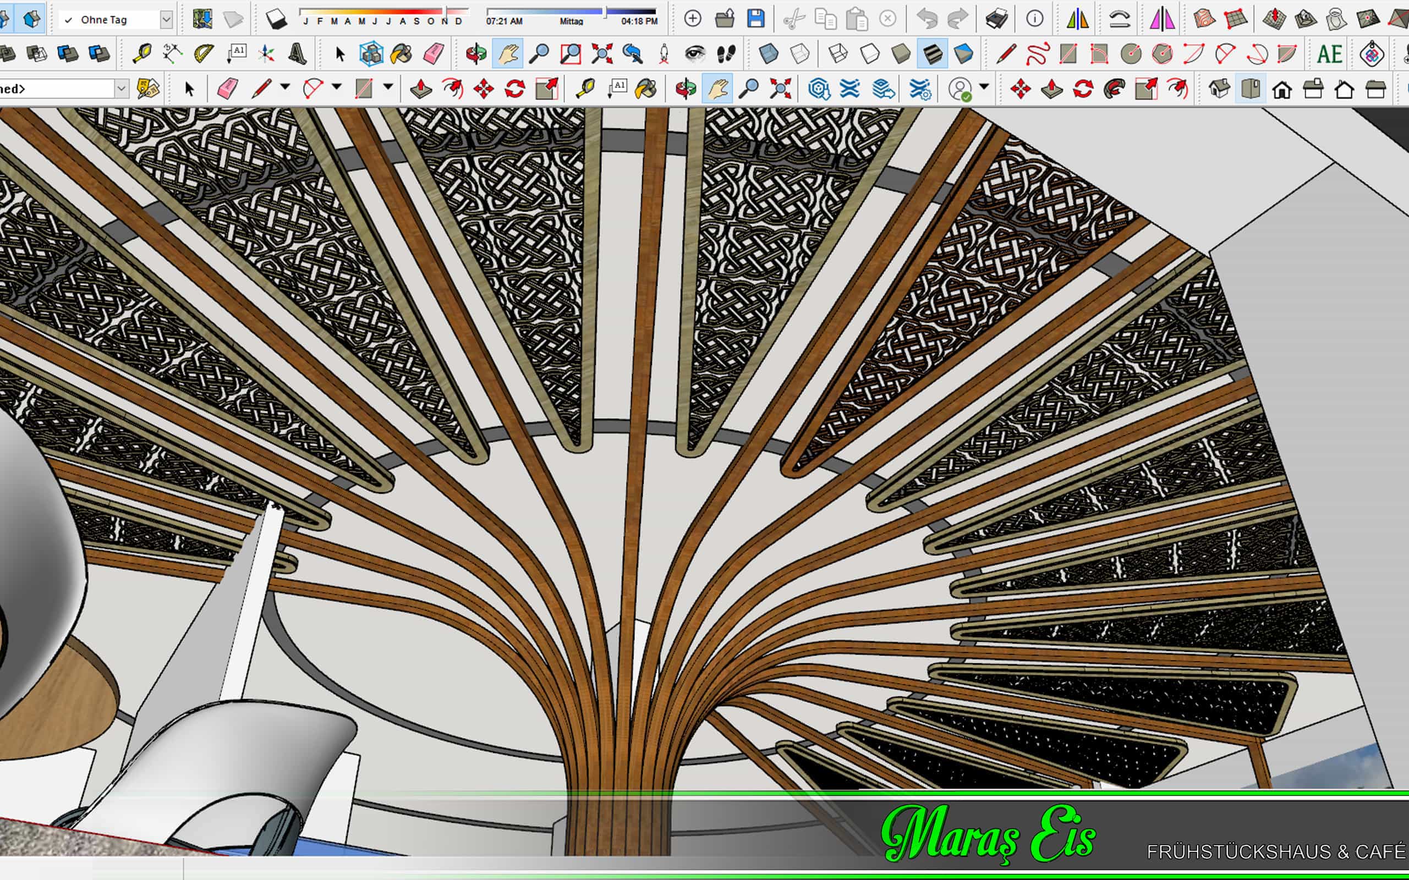Switch to the Iso house view

point(1219,89)
